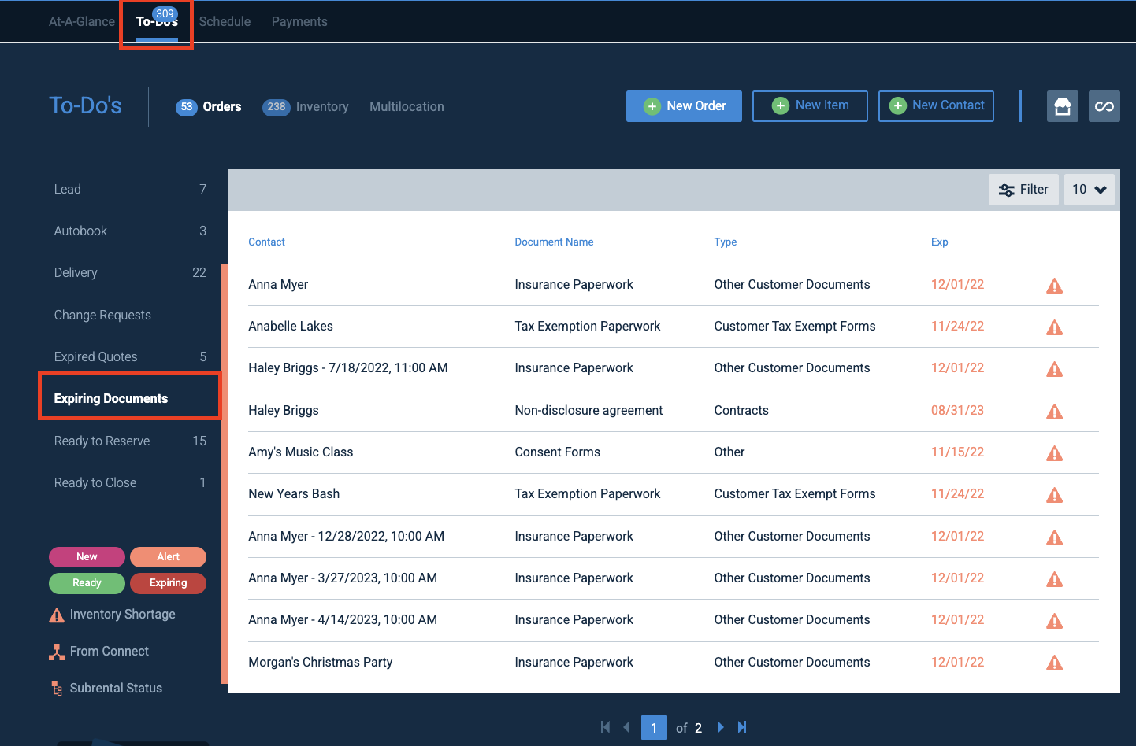Switch to the Schedule tab
This screenshot has height=746, width=1136.
tap(225, 21)
